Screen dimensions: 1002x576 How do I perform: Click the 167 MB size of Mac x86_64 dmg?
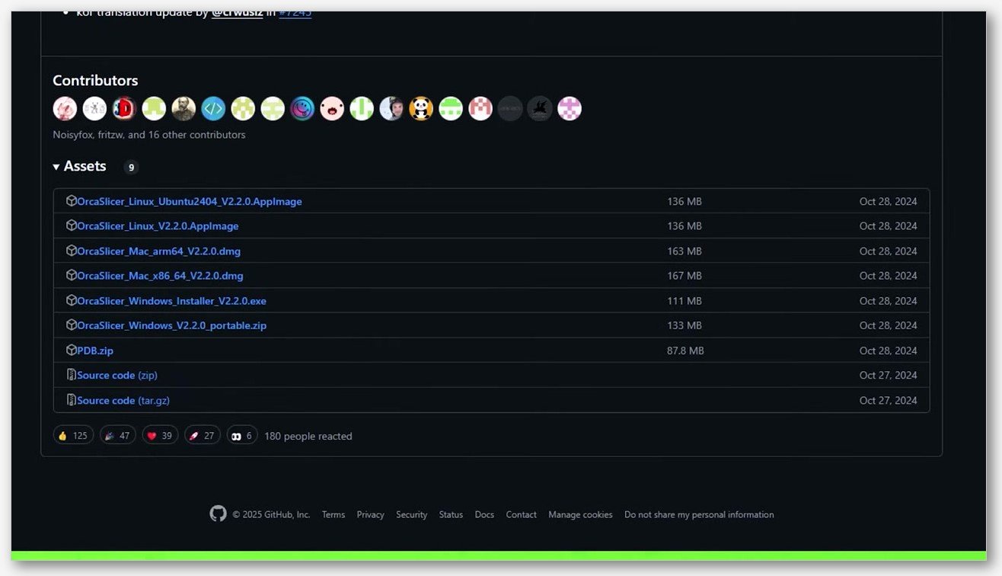point(684,275)
